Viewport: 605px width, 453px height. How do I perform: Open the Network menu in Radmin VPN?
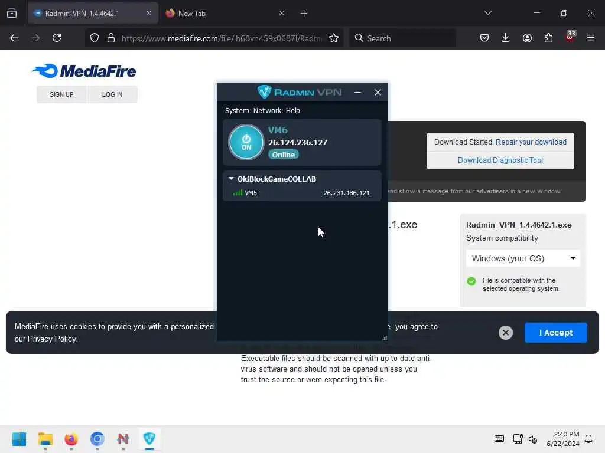267,111
